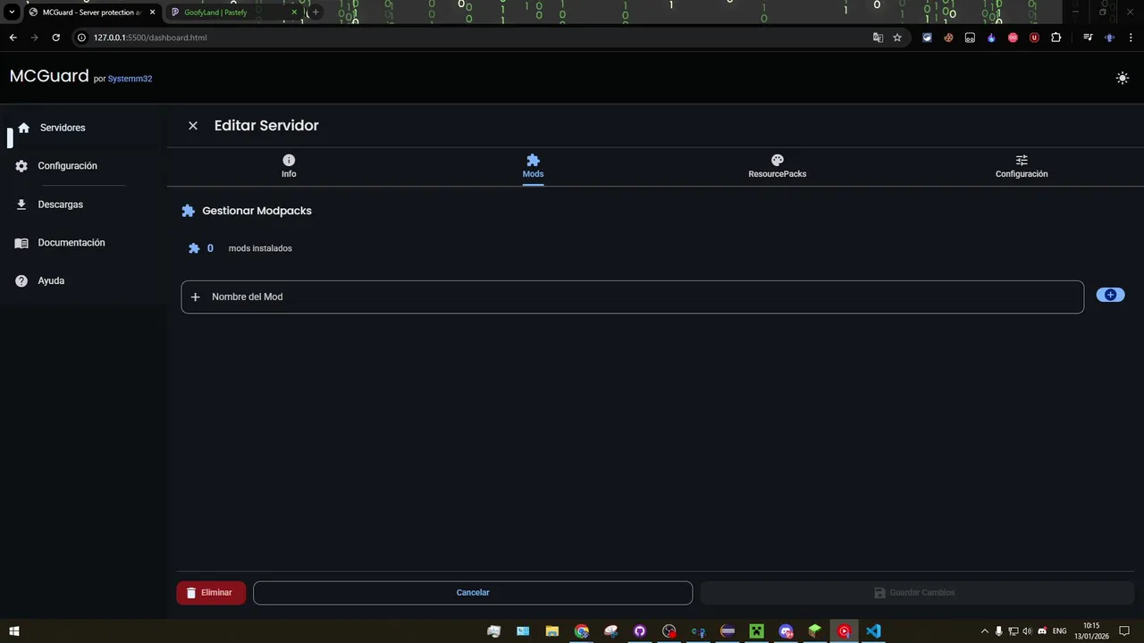Click the ENG language indicator
The image size is (1144, 643).
1060,631
